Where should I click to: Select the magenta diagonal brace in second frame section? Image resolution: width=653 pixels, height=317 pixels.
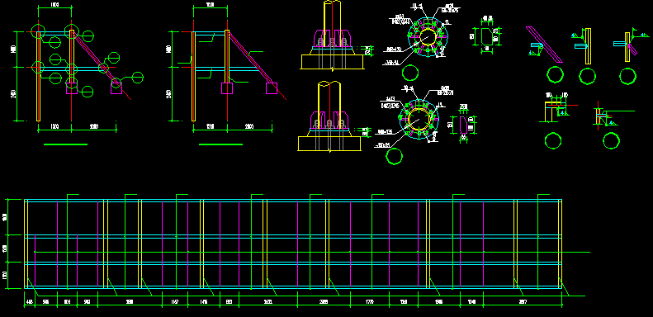252,63
